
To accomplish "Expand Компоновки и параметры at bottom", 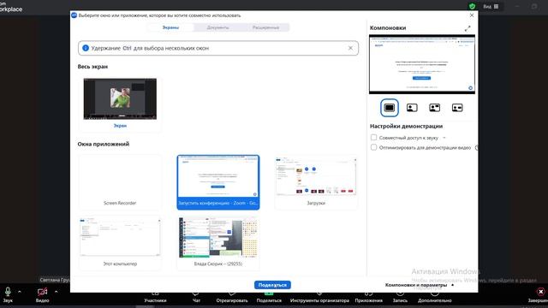I will point(420,285).
